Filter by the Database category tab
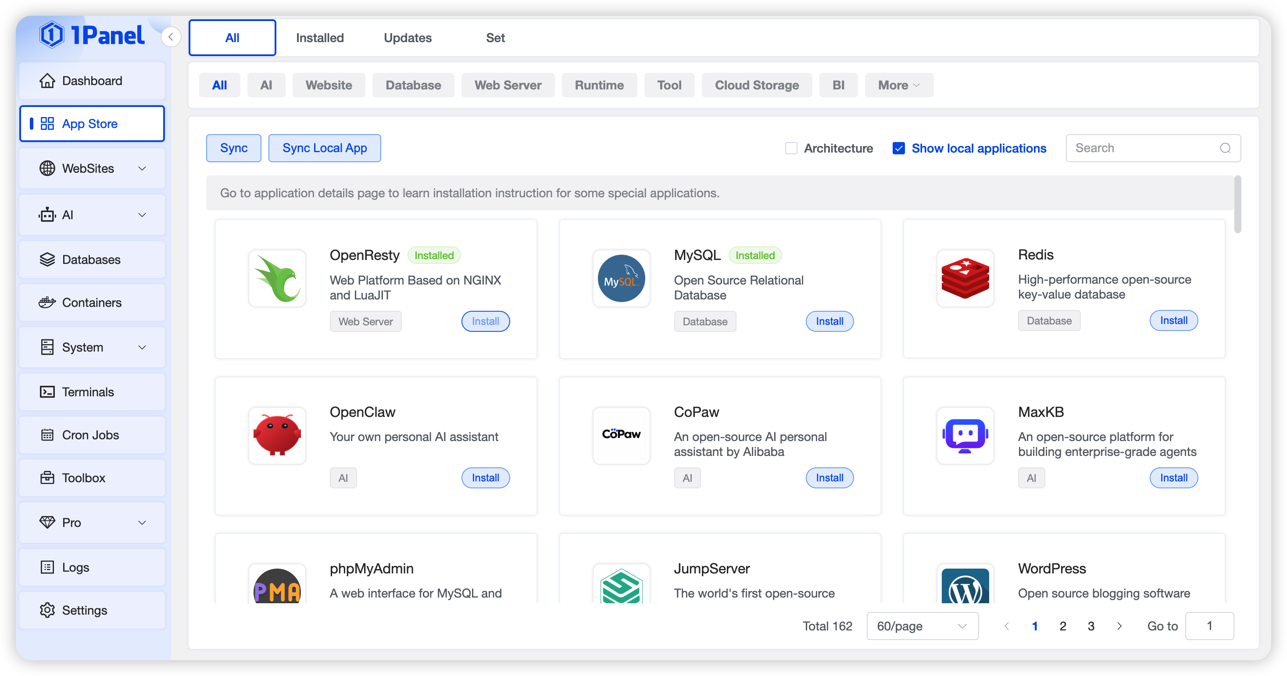Viewport: 1287px width, 676px height. pos(413,85)
